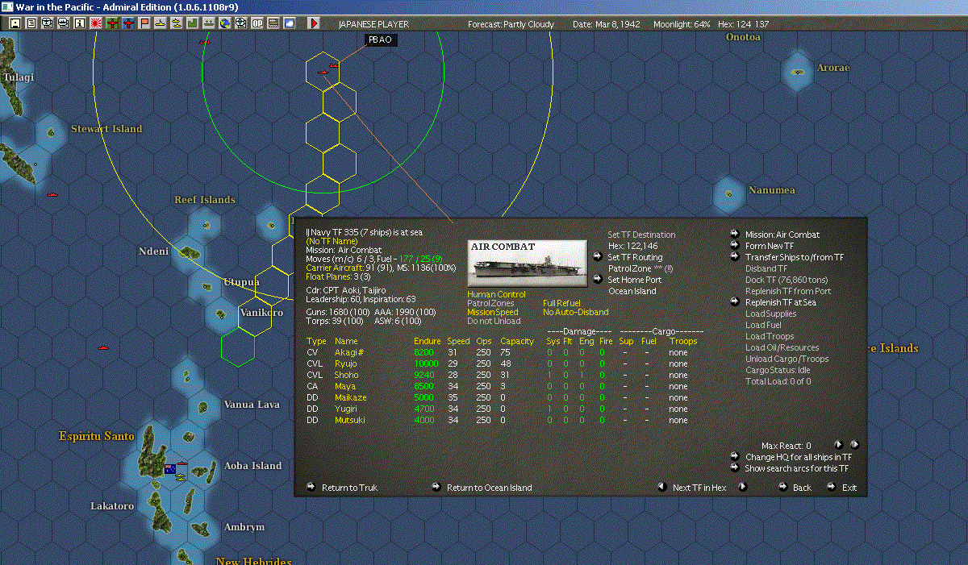Click the (No TF Name) label
Viewport: 968px width, 565px height.
click(x=332, y=241)
